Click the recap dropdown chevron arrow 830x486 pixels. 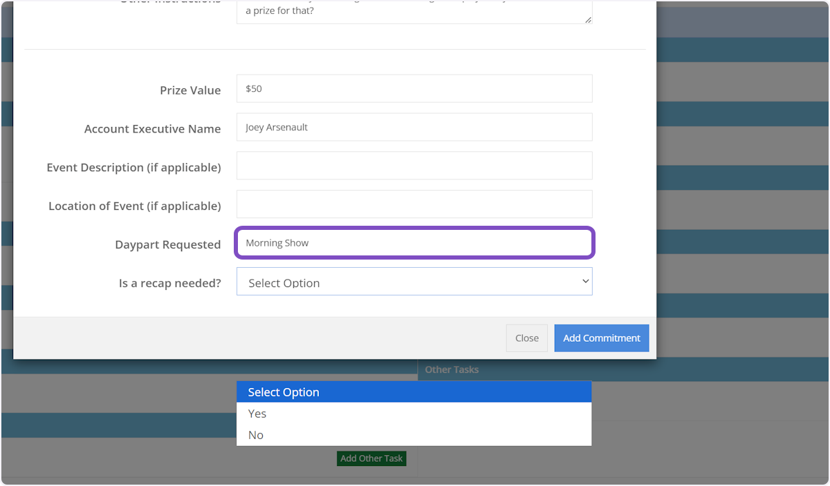coord(585,281)
